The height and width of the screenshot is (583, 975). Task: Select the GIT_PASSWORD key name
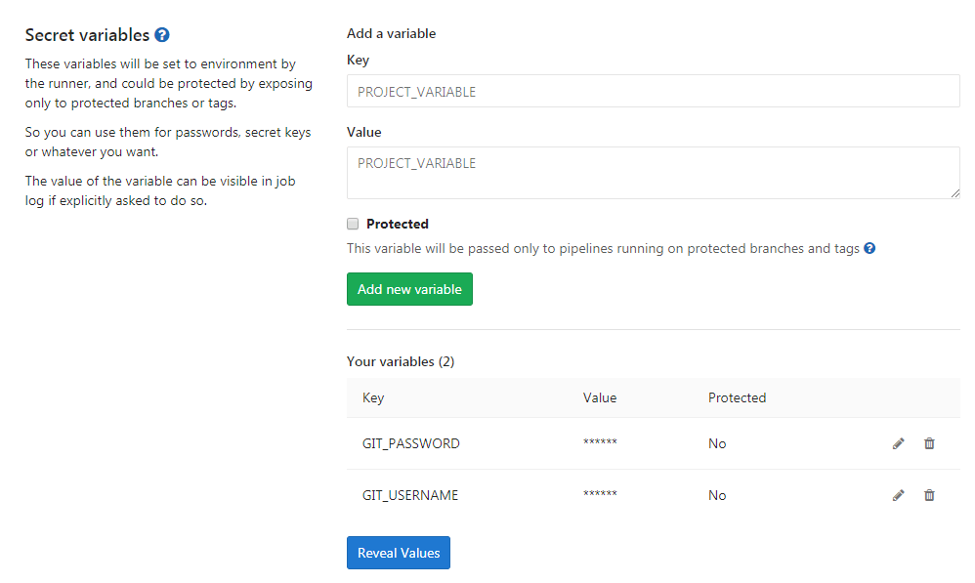(x=411, y=443)
